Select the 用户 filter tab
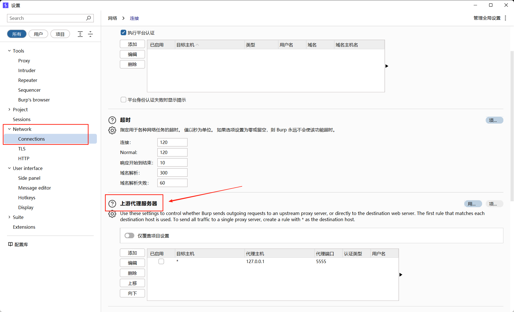 coord(38,34)
